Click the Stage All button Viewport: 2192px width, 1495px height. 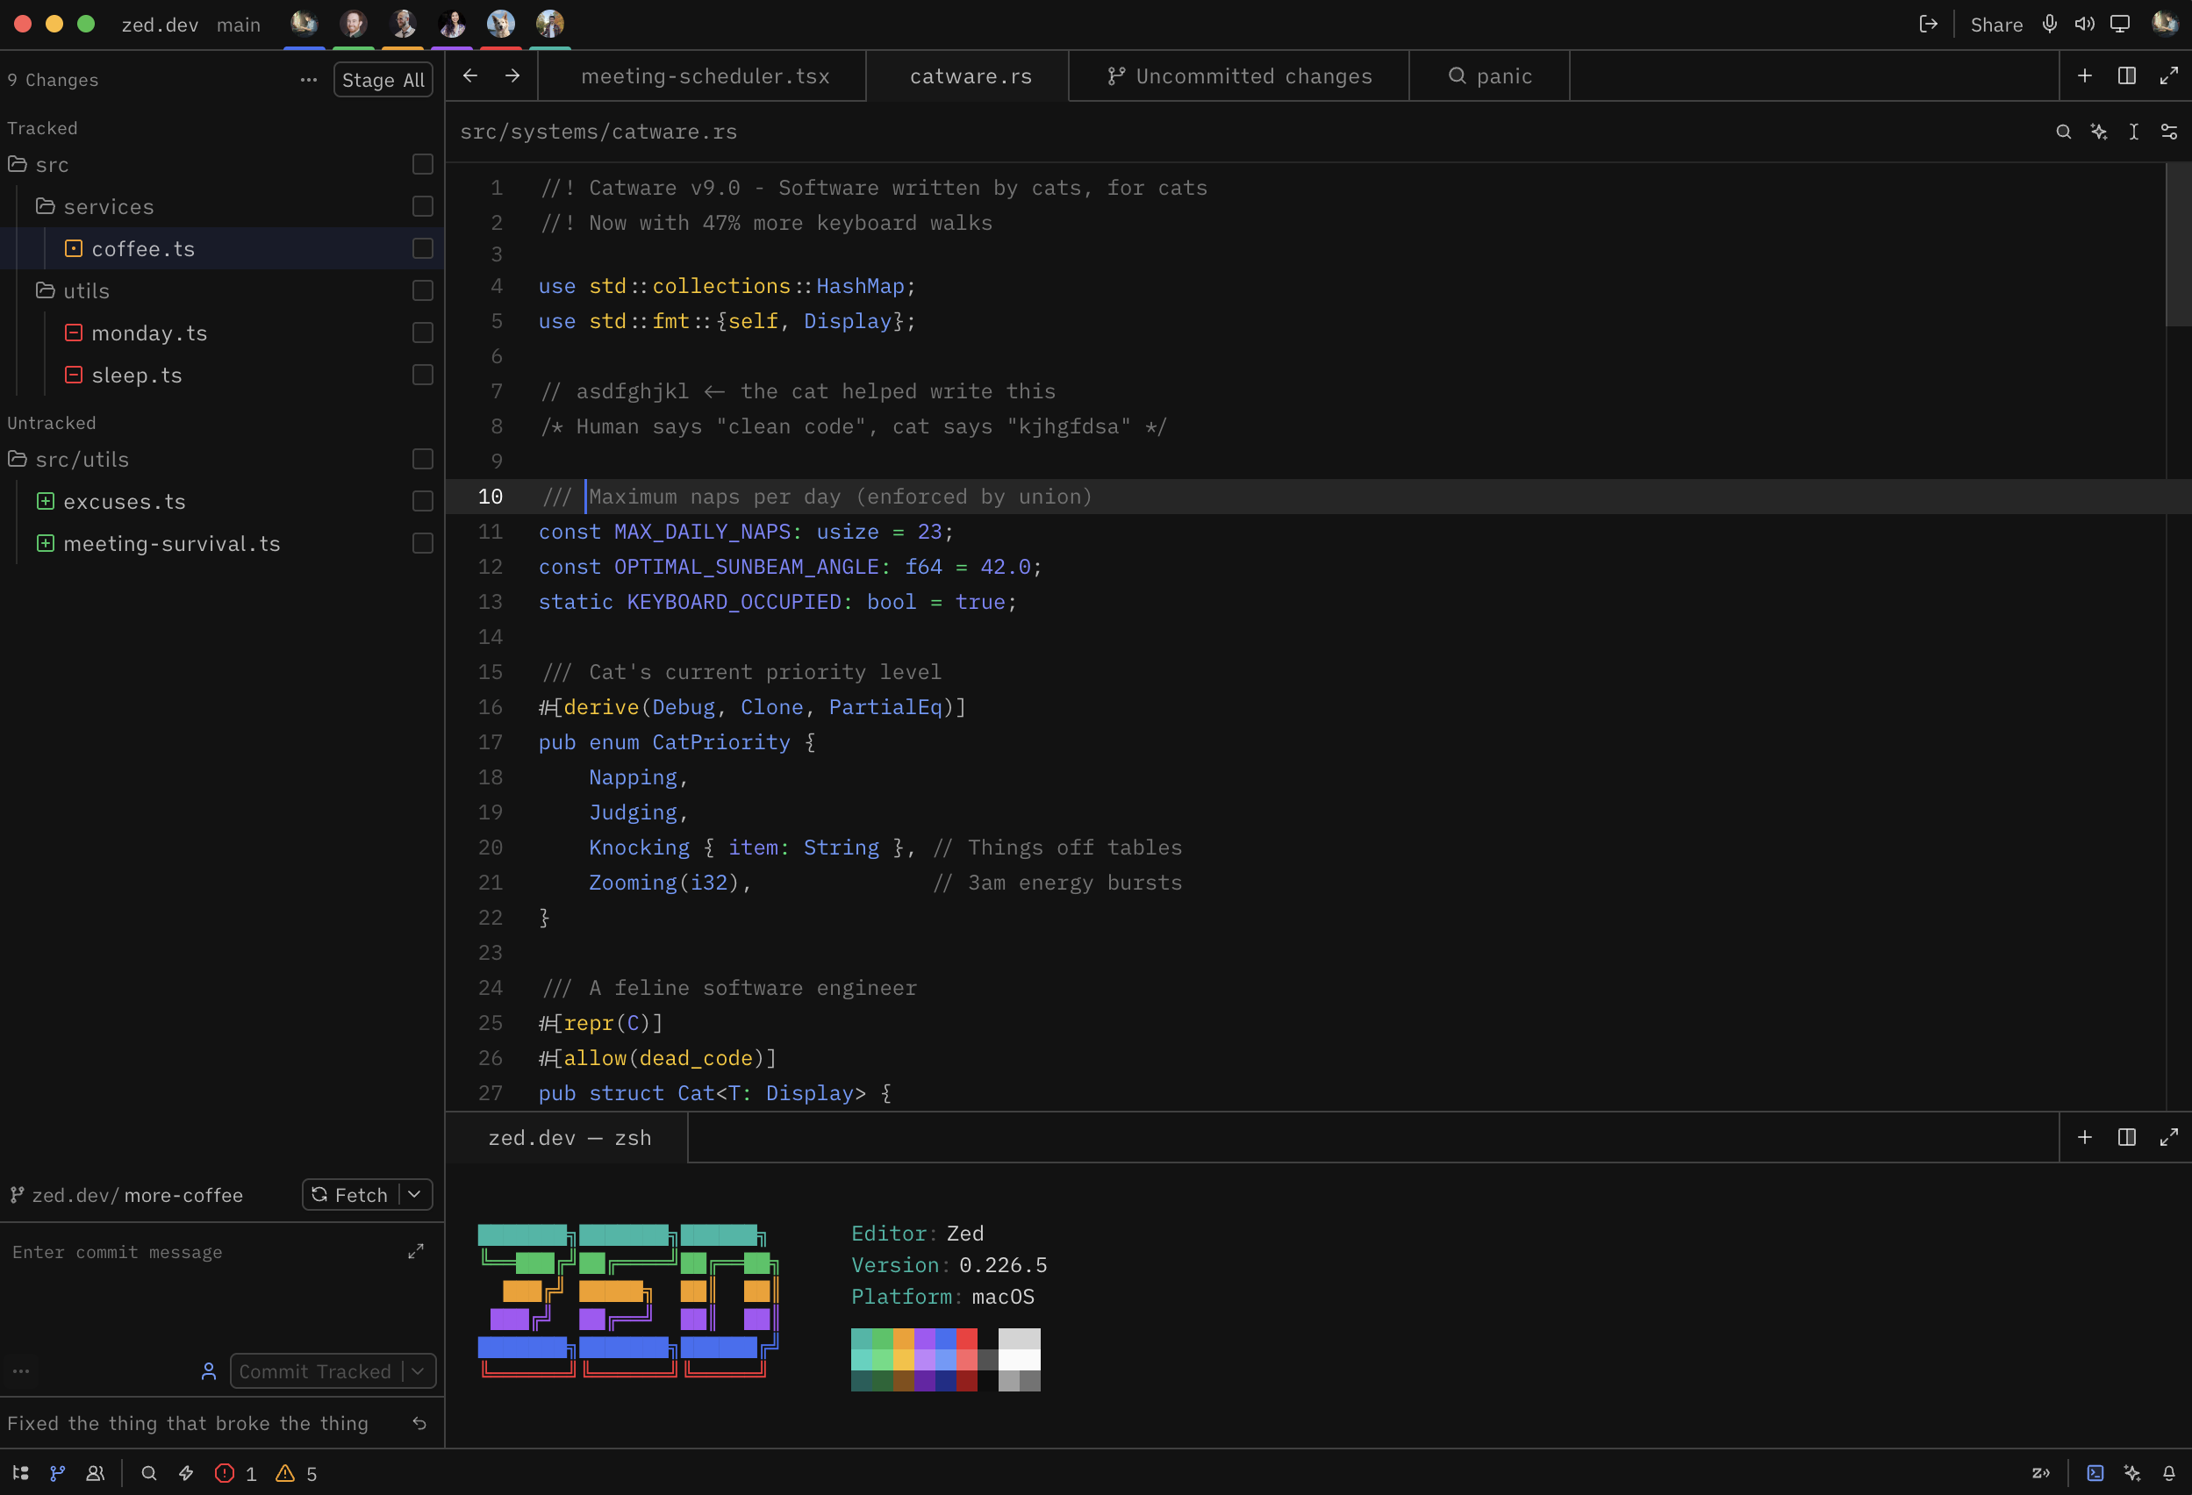[383, 80]
